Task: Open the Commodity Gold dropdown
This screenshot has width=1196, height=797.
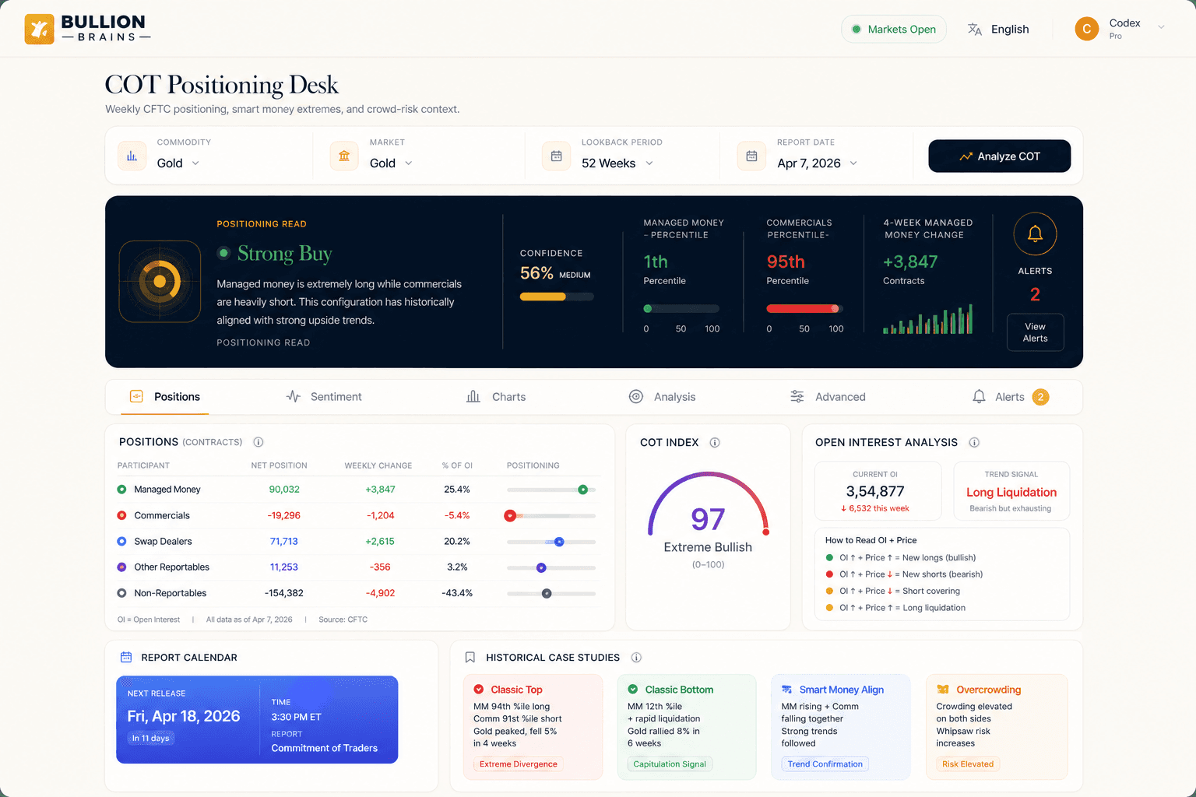Action: (x=178, y=163)
